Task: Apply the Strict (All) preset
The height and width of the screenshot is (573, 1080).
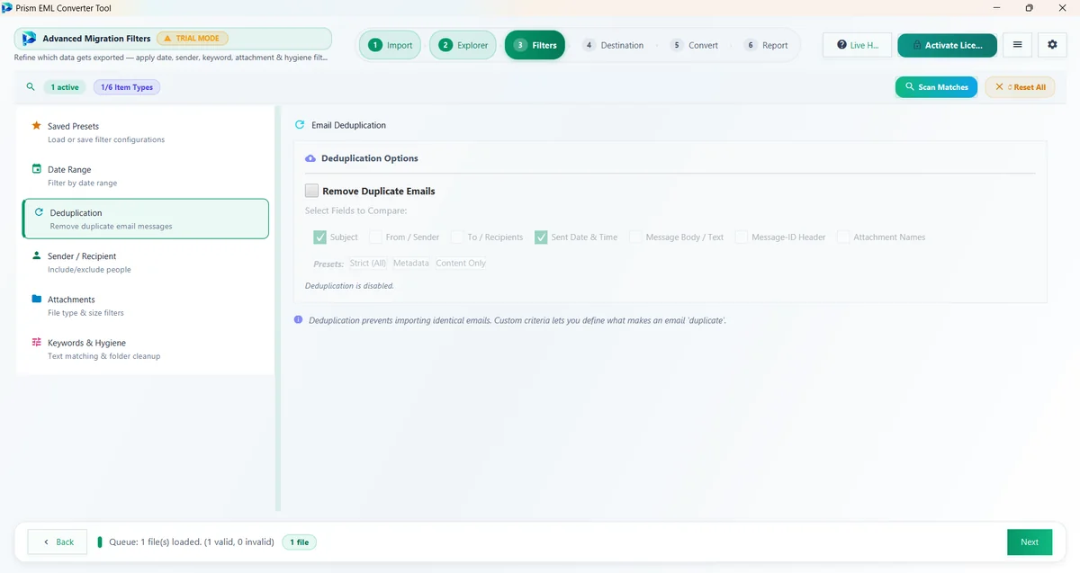Action: 368,263
